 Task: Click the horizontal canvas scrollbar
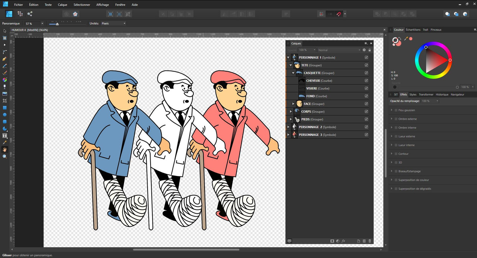tap(186, 249)
